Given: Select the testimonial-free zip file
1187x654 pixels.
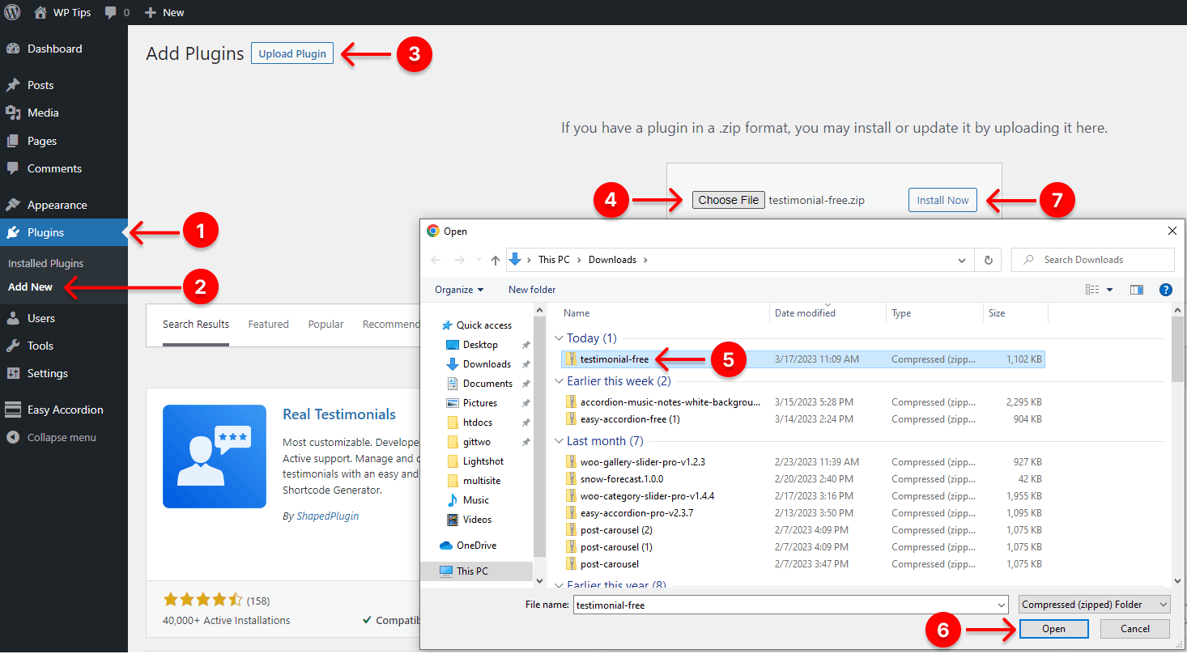Looking at the screenshot, I should point(802,359).
